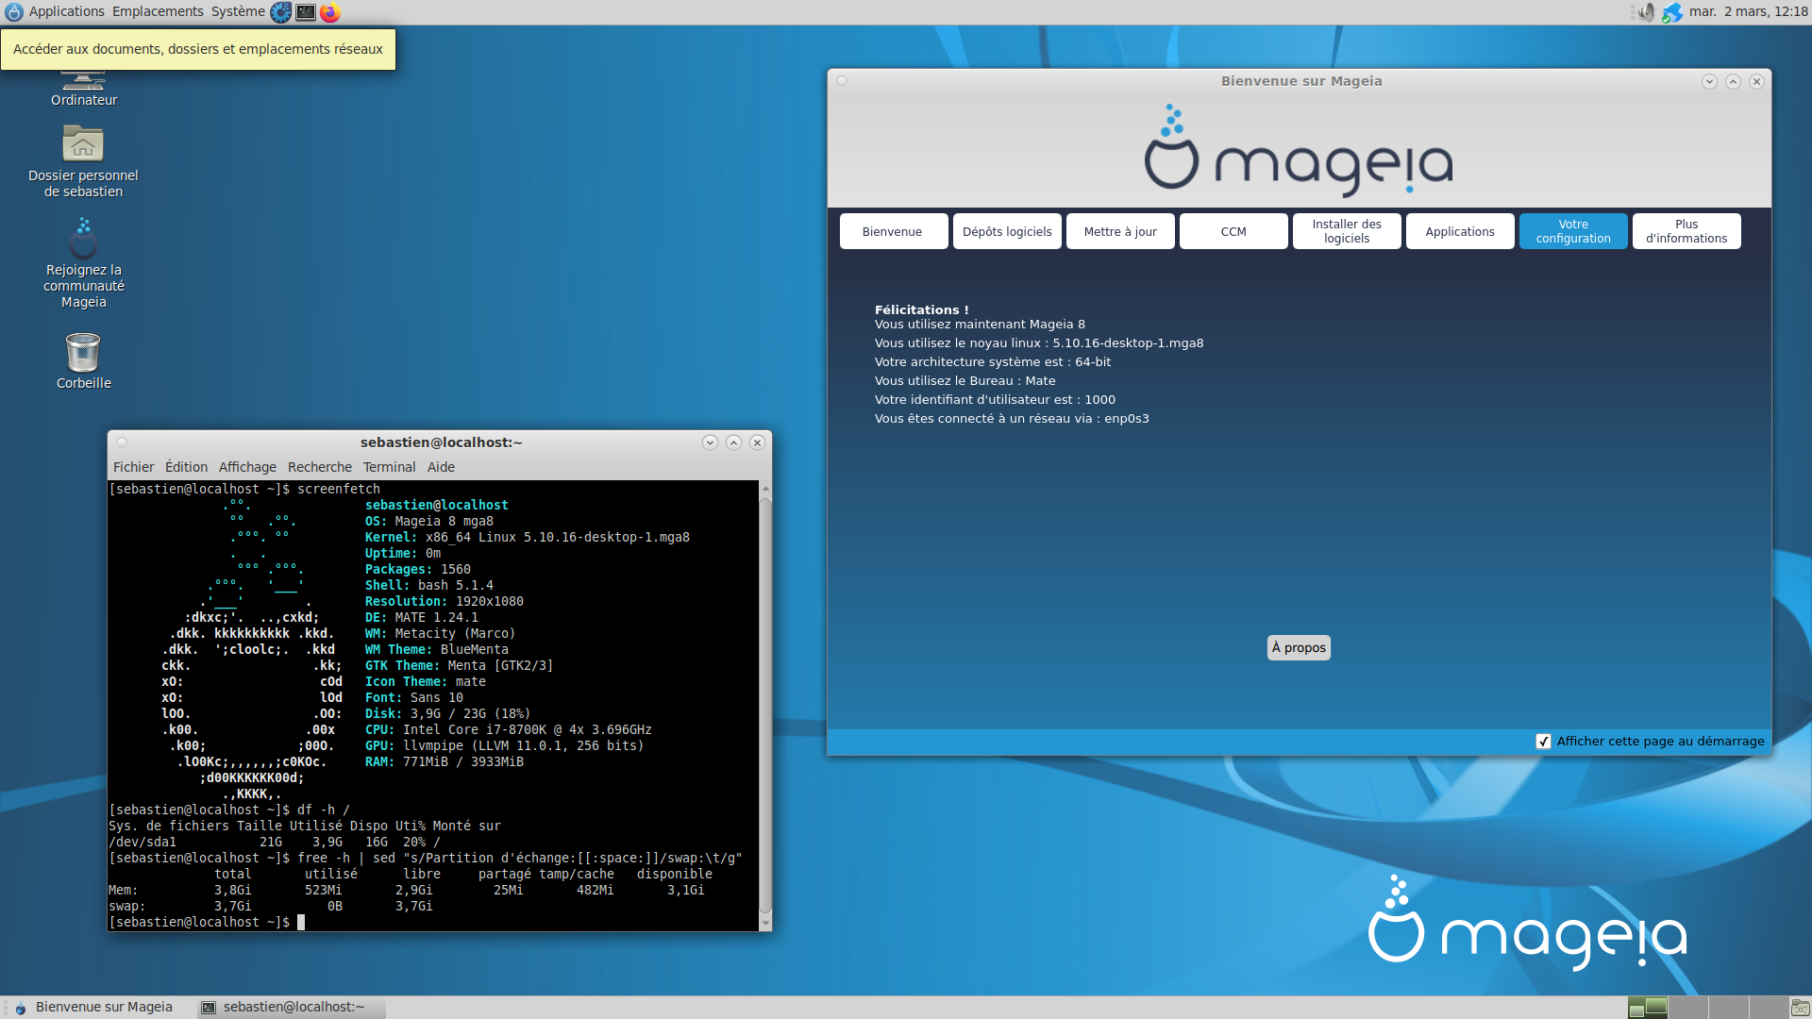Click the volume speaker tray icon
This screenshot has height=1019, width=1812.
[1646, 12]
